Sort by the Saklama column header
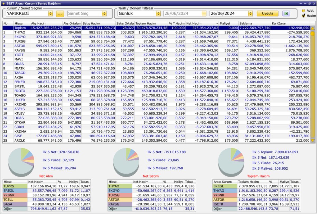This screenshot has width=317, height=214. point(255,23)
